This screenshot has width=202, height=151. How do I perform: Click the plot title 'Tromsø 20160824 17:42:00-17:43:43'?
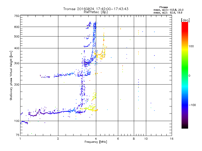(x=96, y=9)
